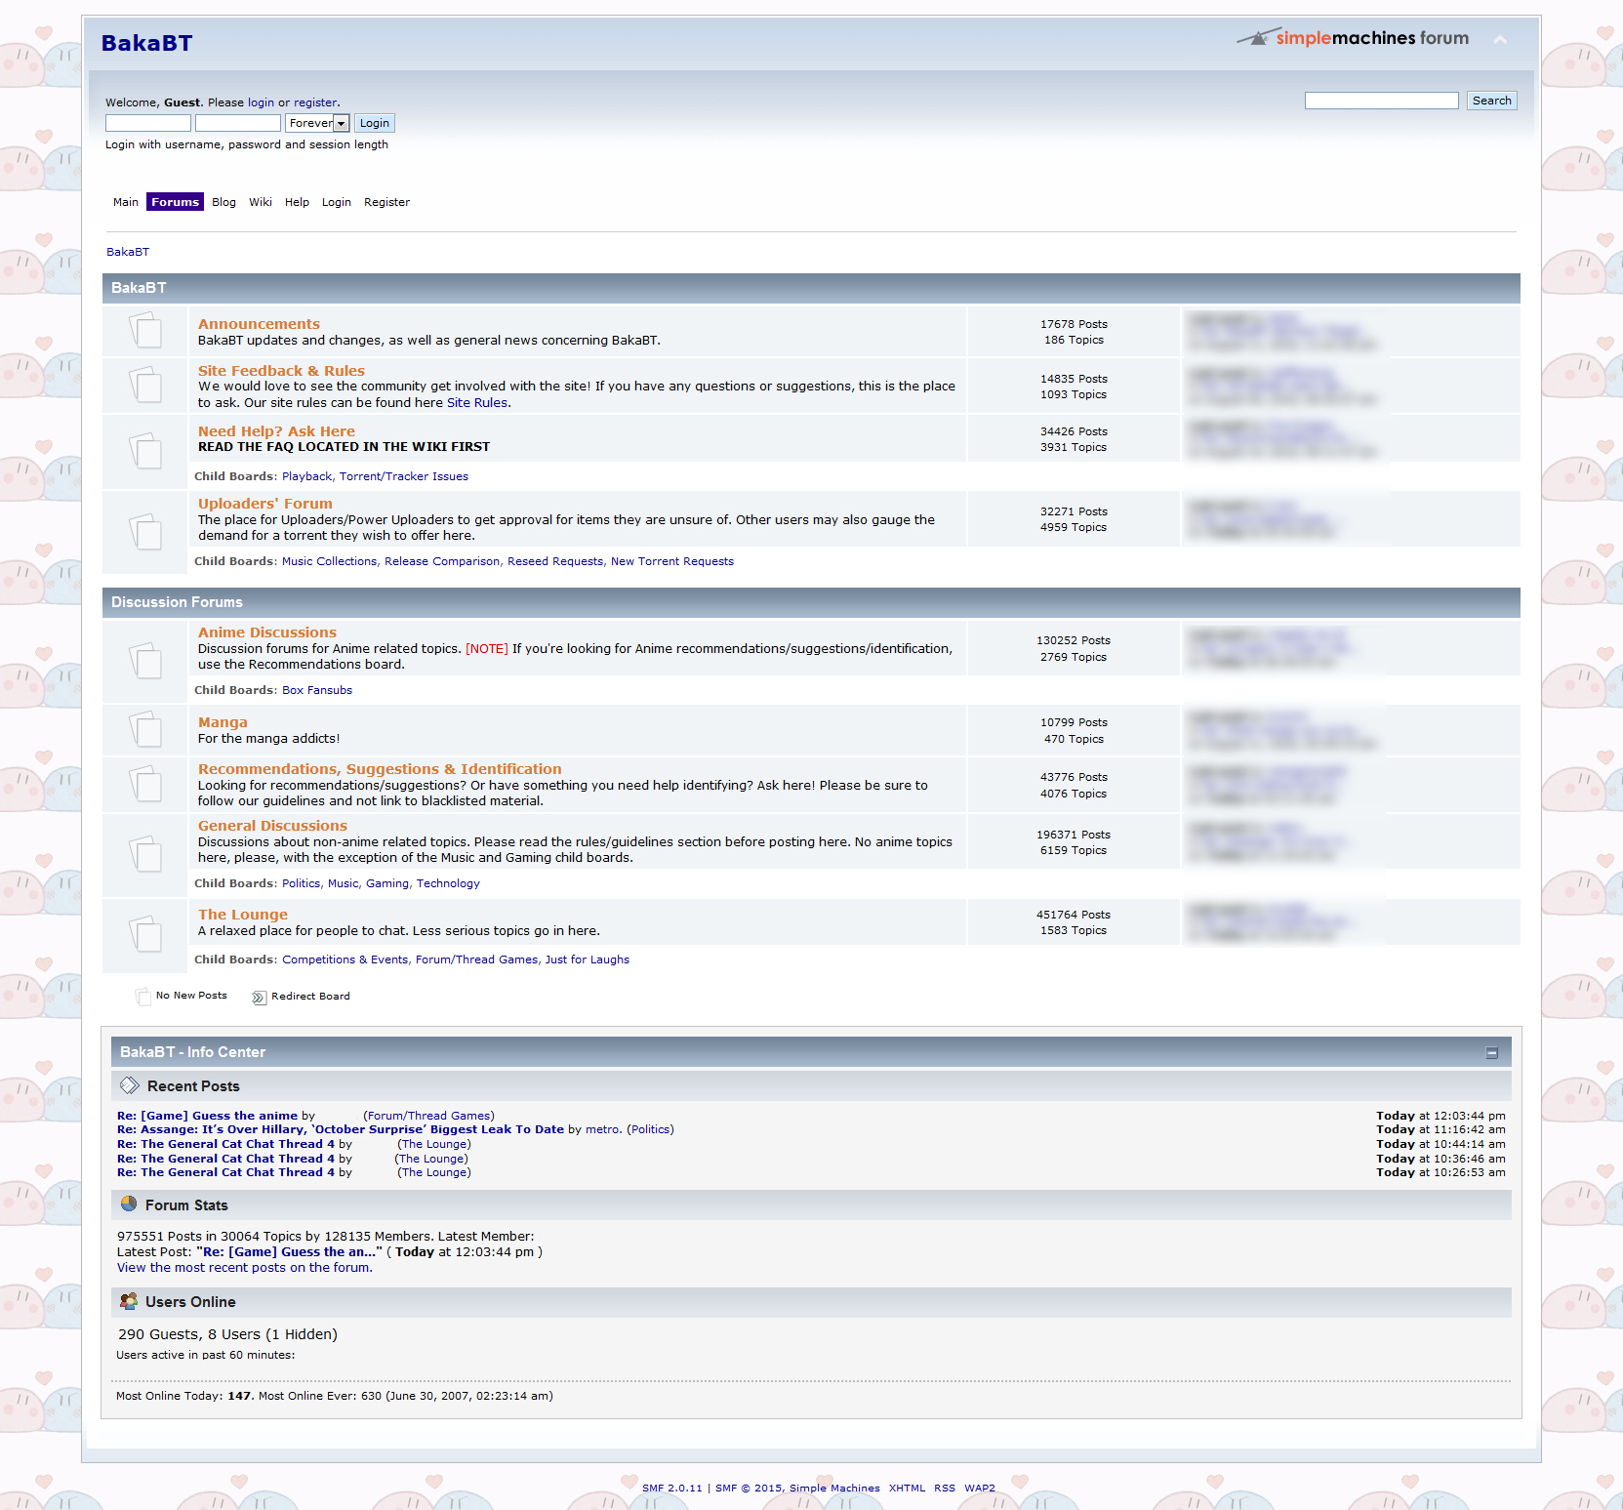Collapse the Info Center panel

tap(1492, 1052)
